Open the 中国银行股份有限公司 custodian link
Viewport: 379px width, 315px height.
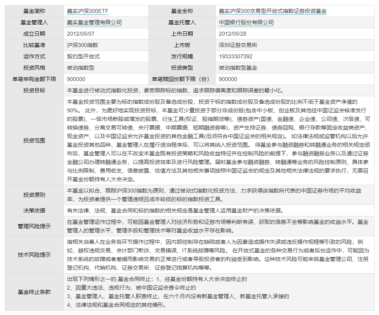click(246, 22)
